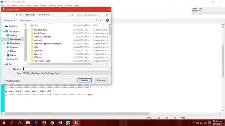This screenshot has height=126, width=225.
Task: Open the Search menu in POV-Ray
Action: [x=15, y=6]
